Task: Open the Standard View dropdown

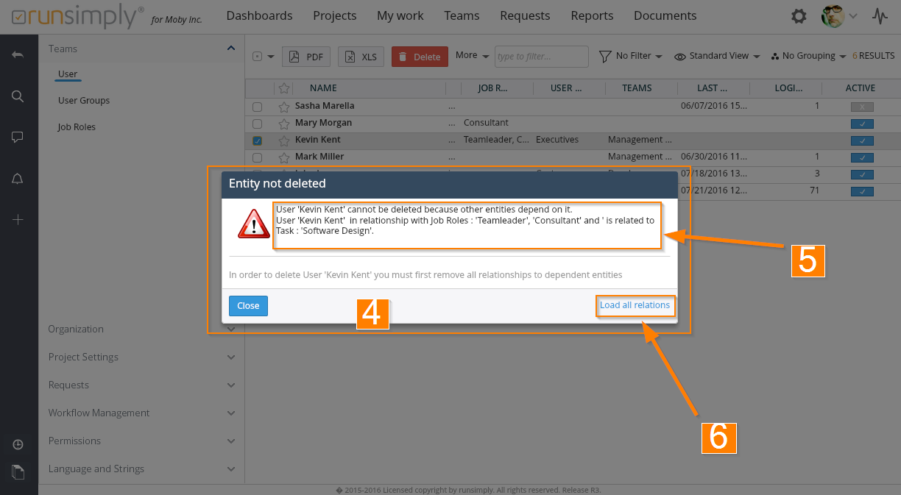Action: coord(717,56)
